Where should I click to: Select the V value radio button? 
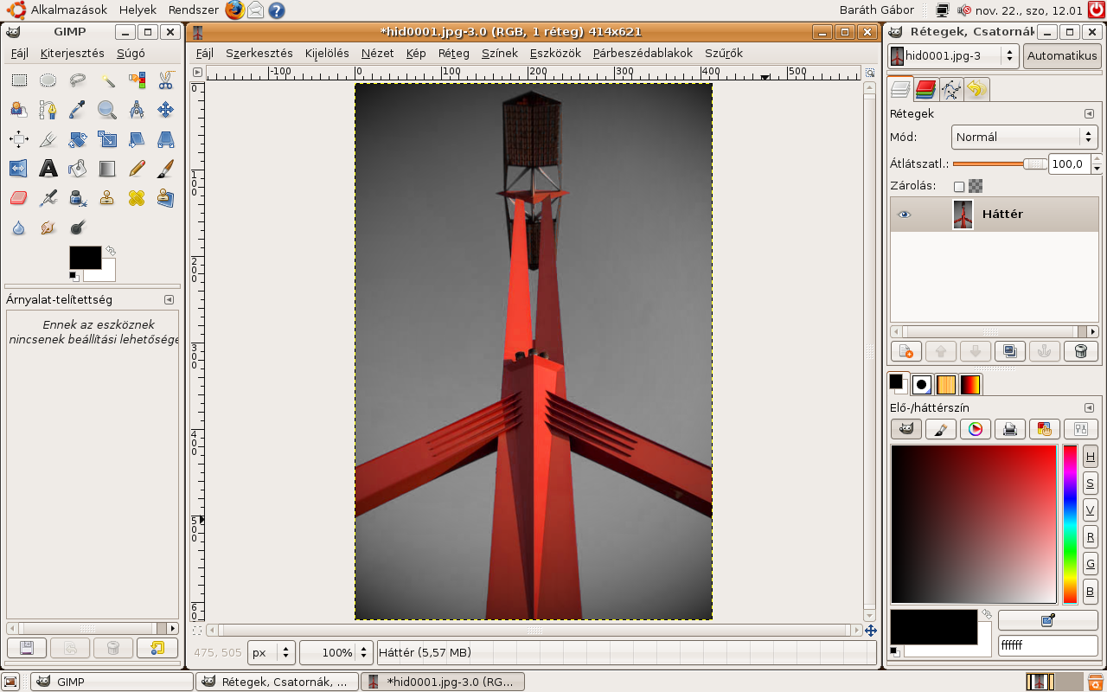tap(1091, 510)
